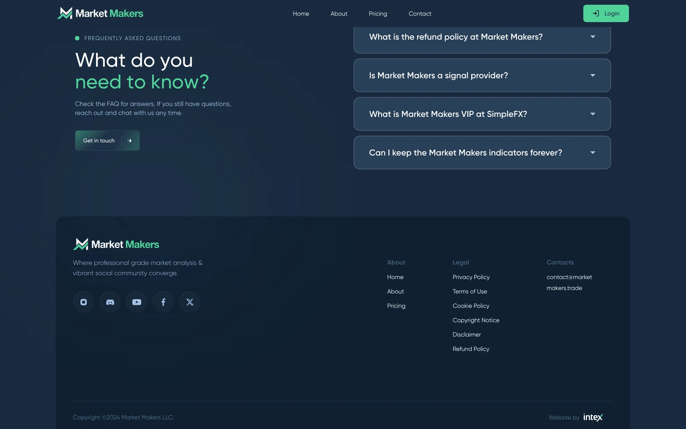Screen dimensions: 686x429
Task: Click the 'Legal' footer column heading
Action: click(x=460, y=263)
